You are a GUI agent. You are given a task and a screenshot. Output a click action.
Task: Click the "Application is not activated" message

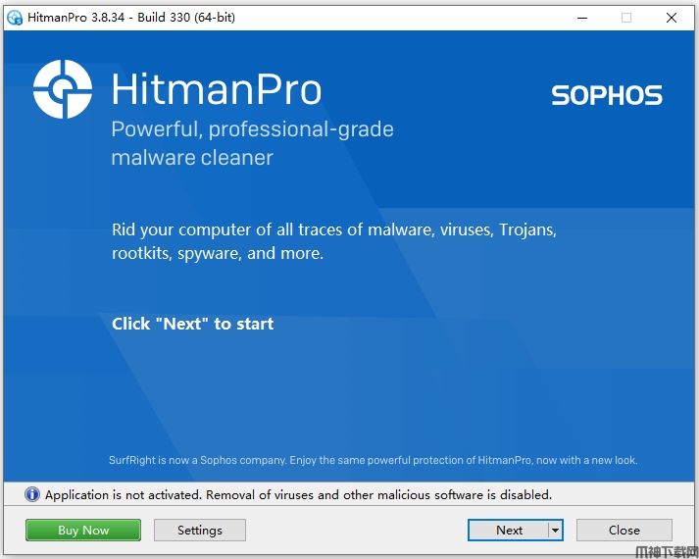point(298,495)
